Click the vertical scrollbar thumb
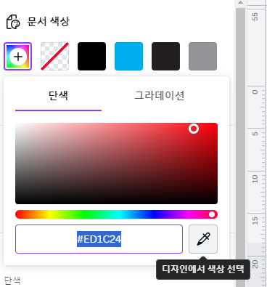Screen dimensions: 267x287 pyautogui.click(x=241, y=147)
